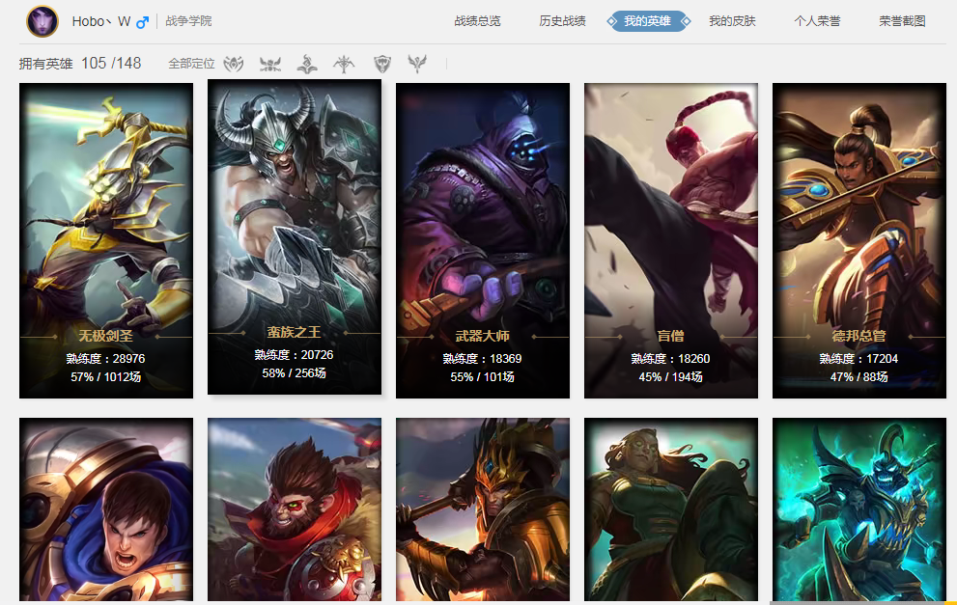Switch to the 荣誉截图 tab
This screenshot has width=957, height=605.
pyautogui.click(x=902, y=21)
